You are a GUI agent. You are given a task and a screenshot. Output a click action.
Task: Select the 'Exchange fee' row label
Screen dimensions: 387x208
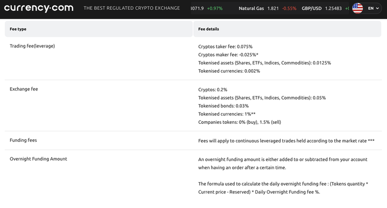[x=24, y=89]
